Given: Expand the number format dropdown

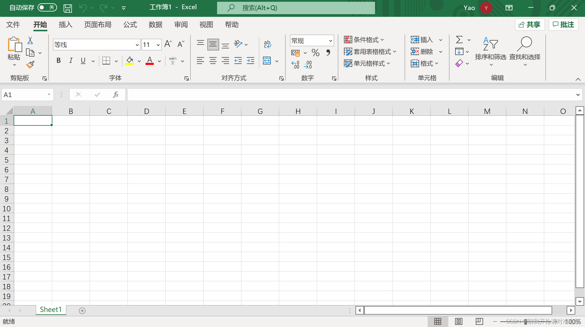Looking at the screenshot, I should tap(330, 41).
